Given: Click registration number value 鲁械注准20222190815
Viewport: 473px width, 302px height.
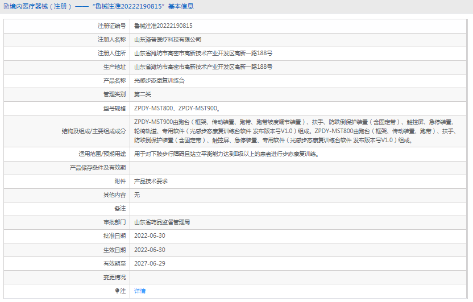Looking at the screenshot, I should (x=163, y=26).
